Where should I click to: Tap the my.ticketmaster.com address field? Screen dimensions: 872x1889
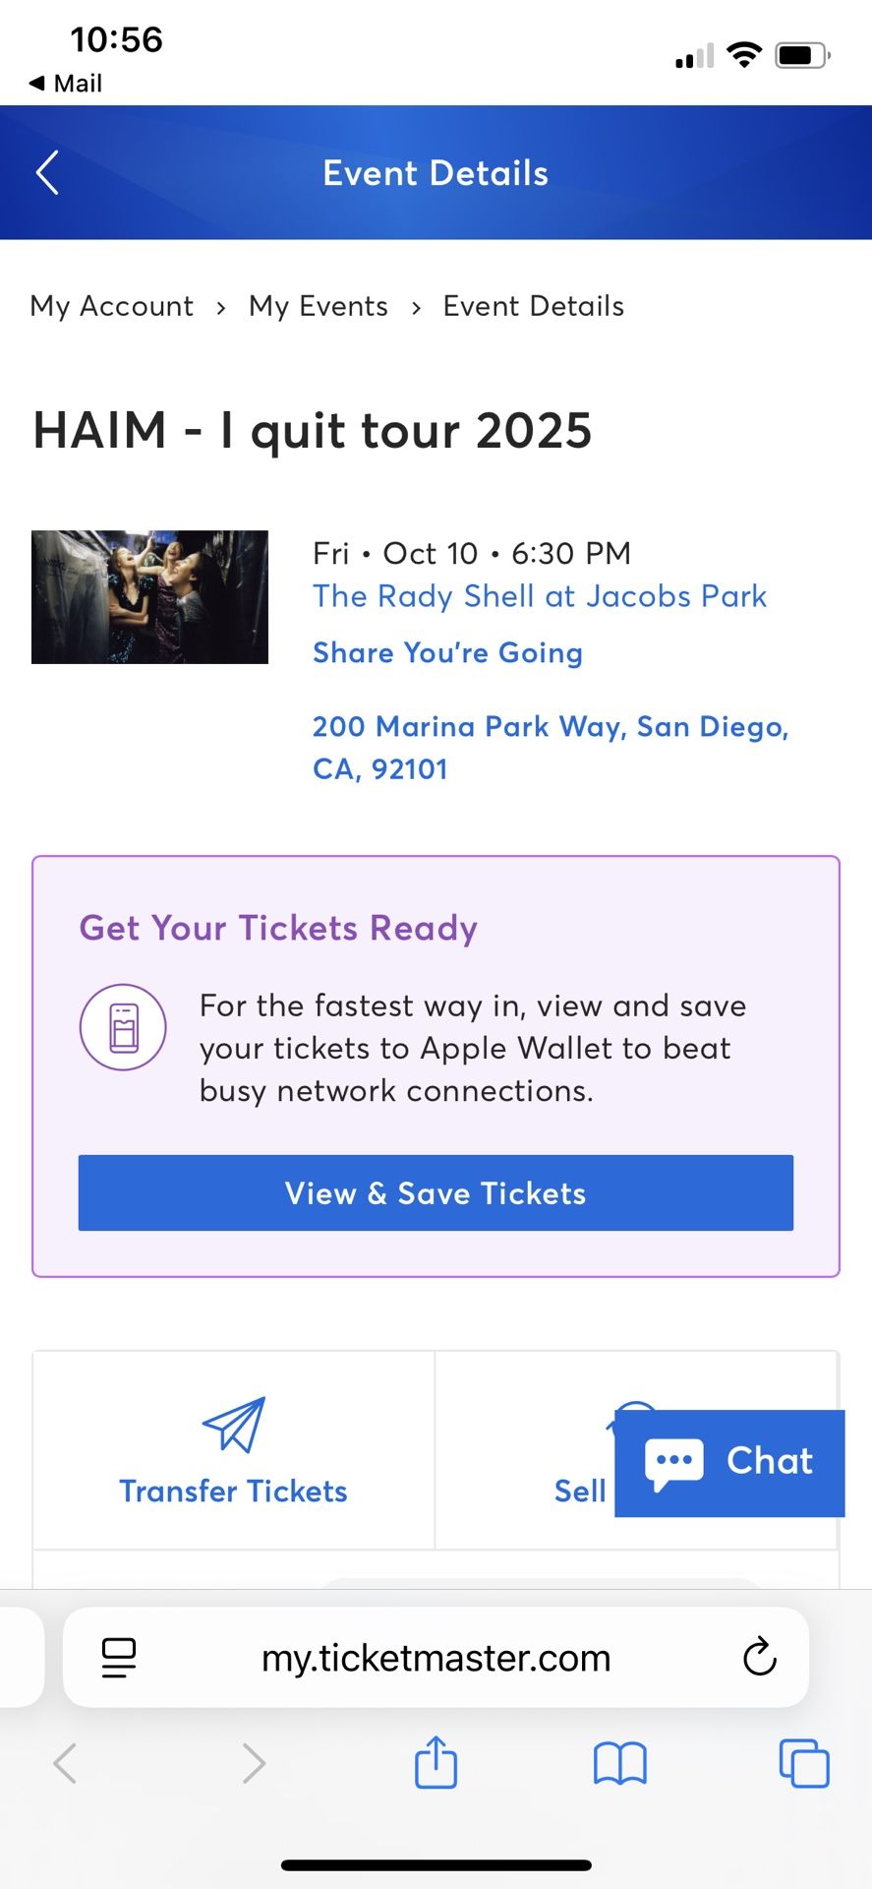point(436,1658)
